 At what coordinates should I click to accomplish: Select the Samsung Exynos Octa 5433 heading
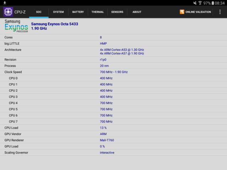(55, 24)
